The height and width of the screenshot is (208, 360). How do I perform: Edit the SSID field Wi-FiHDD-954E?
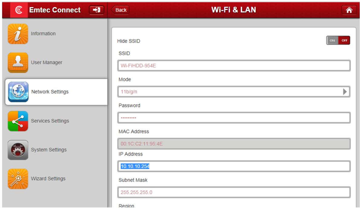click(234, 65)
